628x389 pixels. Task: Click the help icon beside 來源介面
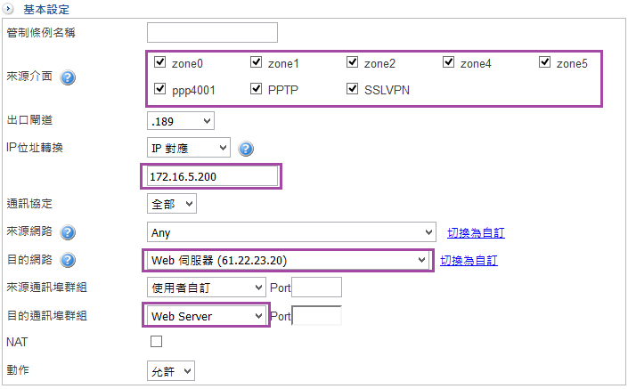[x=68, y=77]
